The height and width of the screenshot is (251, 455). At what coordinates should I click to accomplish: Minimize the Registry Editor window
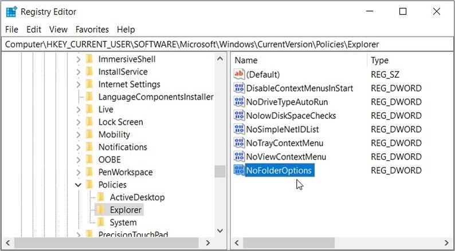[370, 11]
